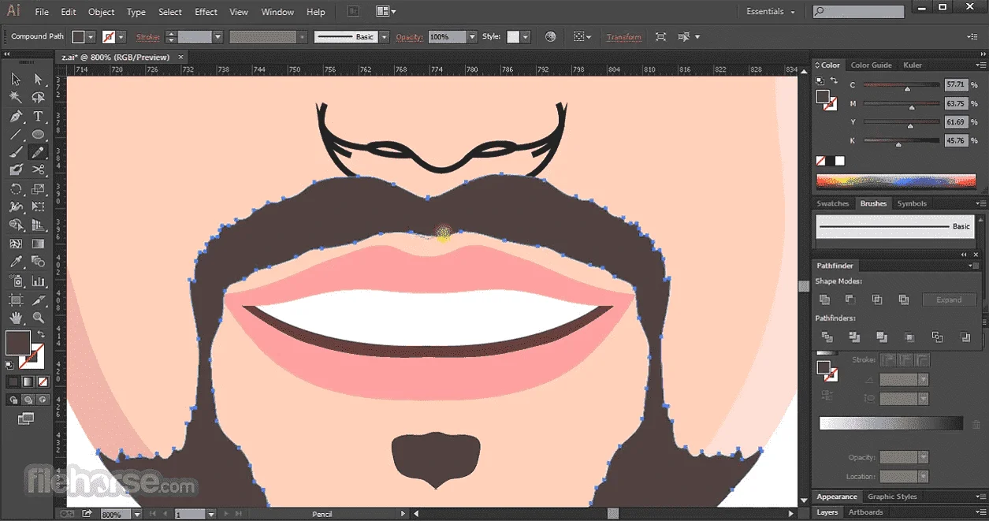Switch to Graphic Styles tab

[x=892, y=497]
